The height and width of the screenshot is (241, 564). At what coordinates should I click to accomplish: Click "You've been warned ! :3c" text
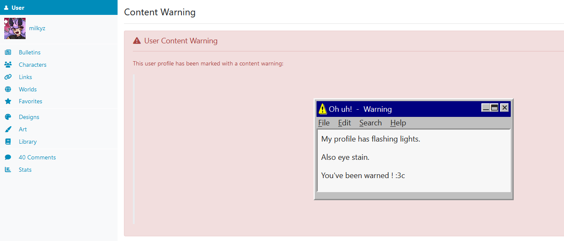tap(363, 175)
